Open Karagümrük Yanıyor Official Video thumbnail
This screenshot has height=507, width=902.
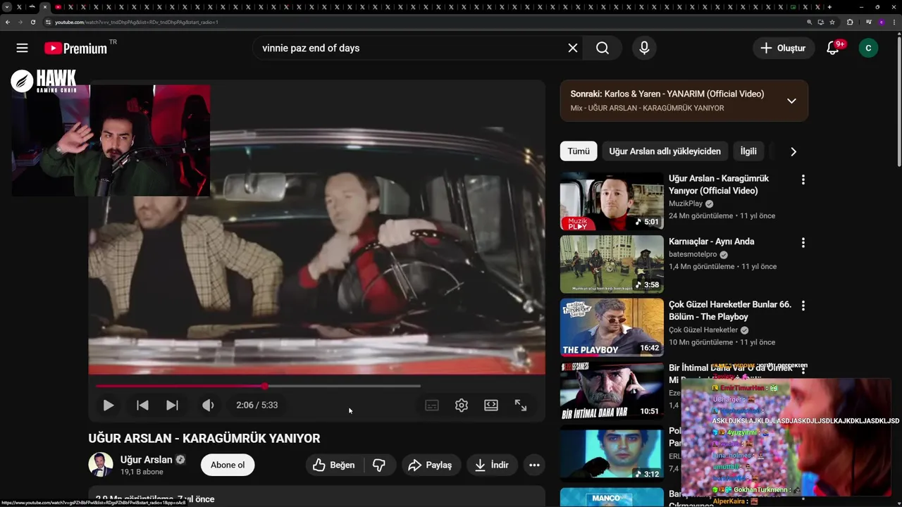tap(612, 201)
